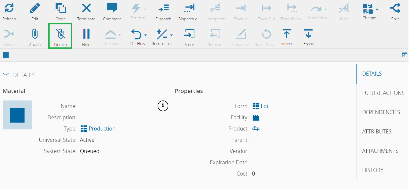Open the Split action

coord(395,8)
